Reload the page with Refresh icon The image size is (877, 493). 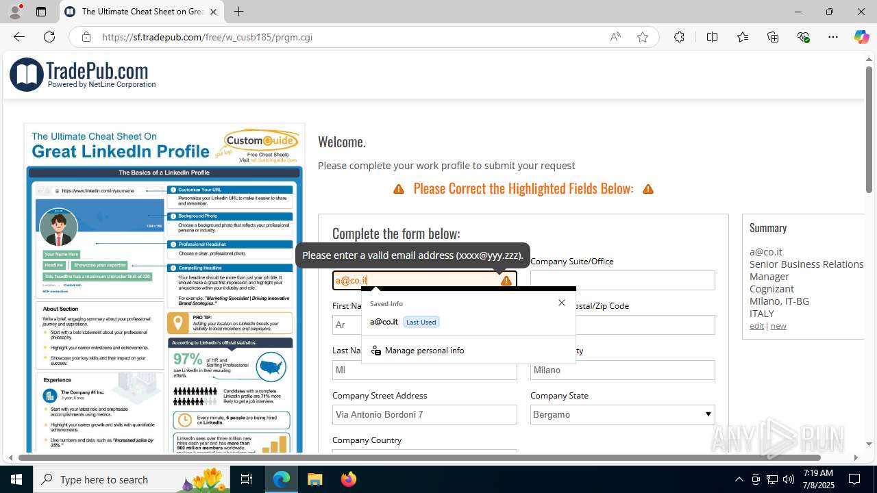coord(49,37)
